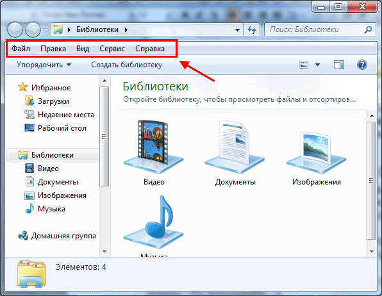This screenshot has height=296, width=382.
Task: Open the Правка menu
Action: pyautogui.click(x=53, y=49)
